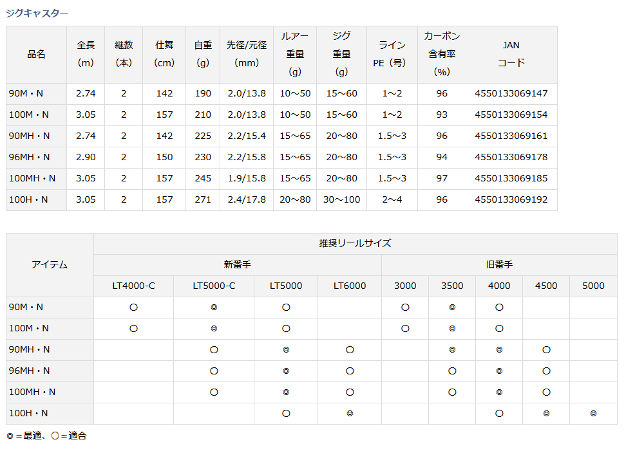Click the 3500 reel size header
The image size is (626, 451).
tap(452, 286)
